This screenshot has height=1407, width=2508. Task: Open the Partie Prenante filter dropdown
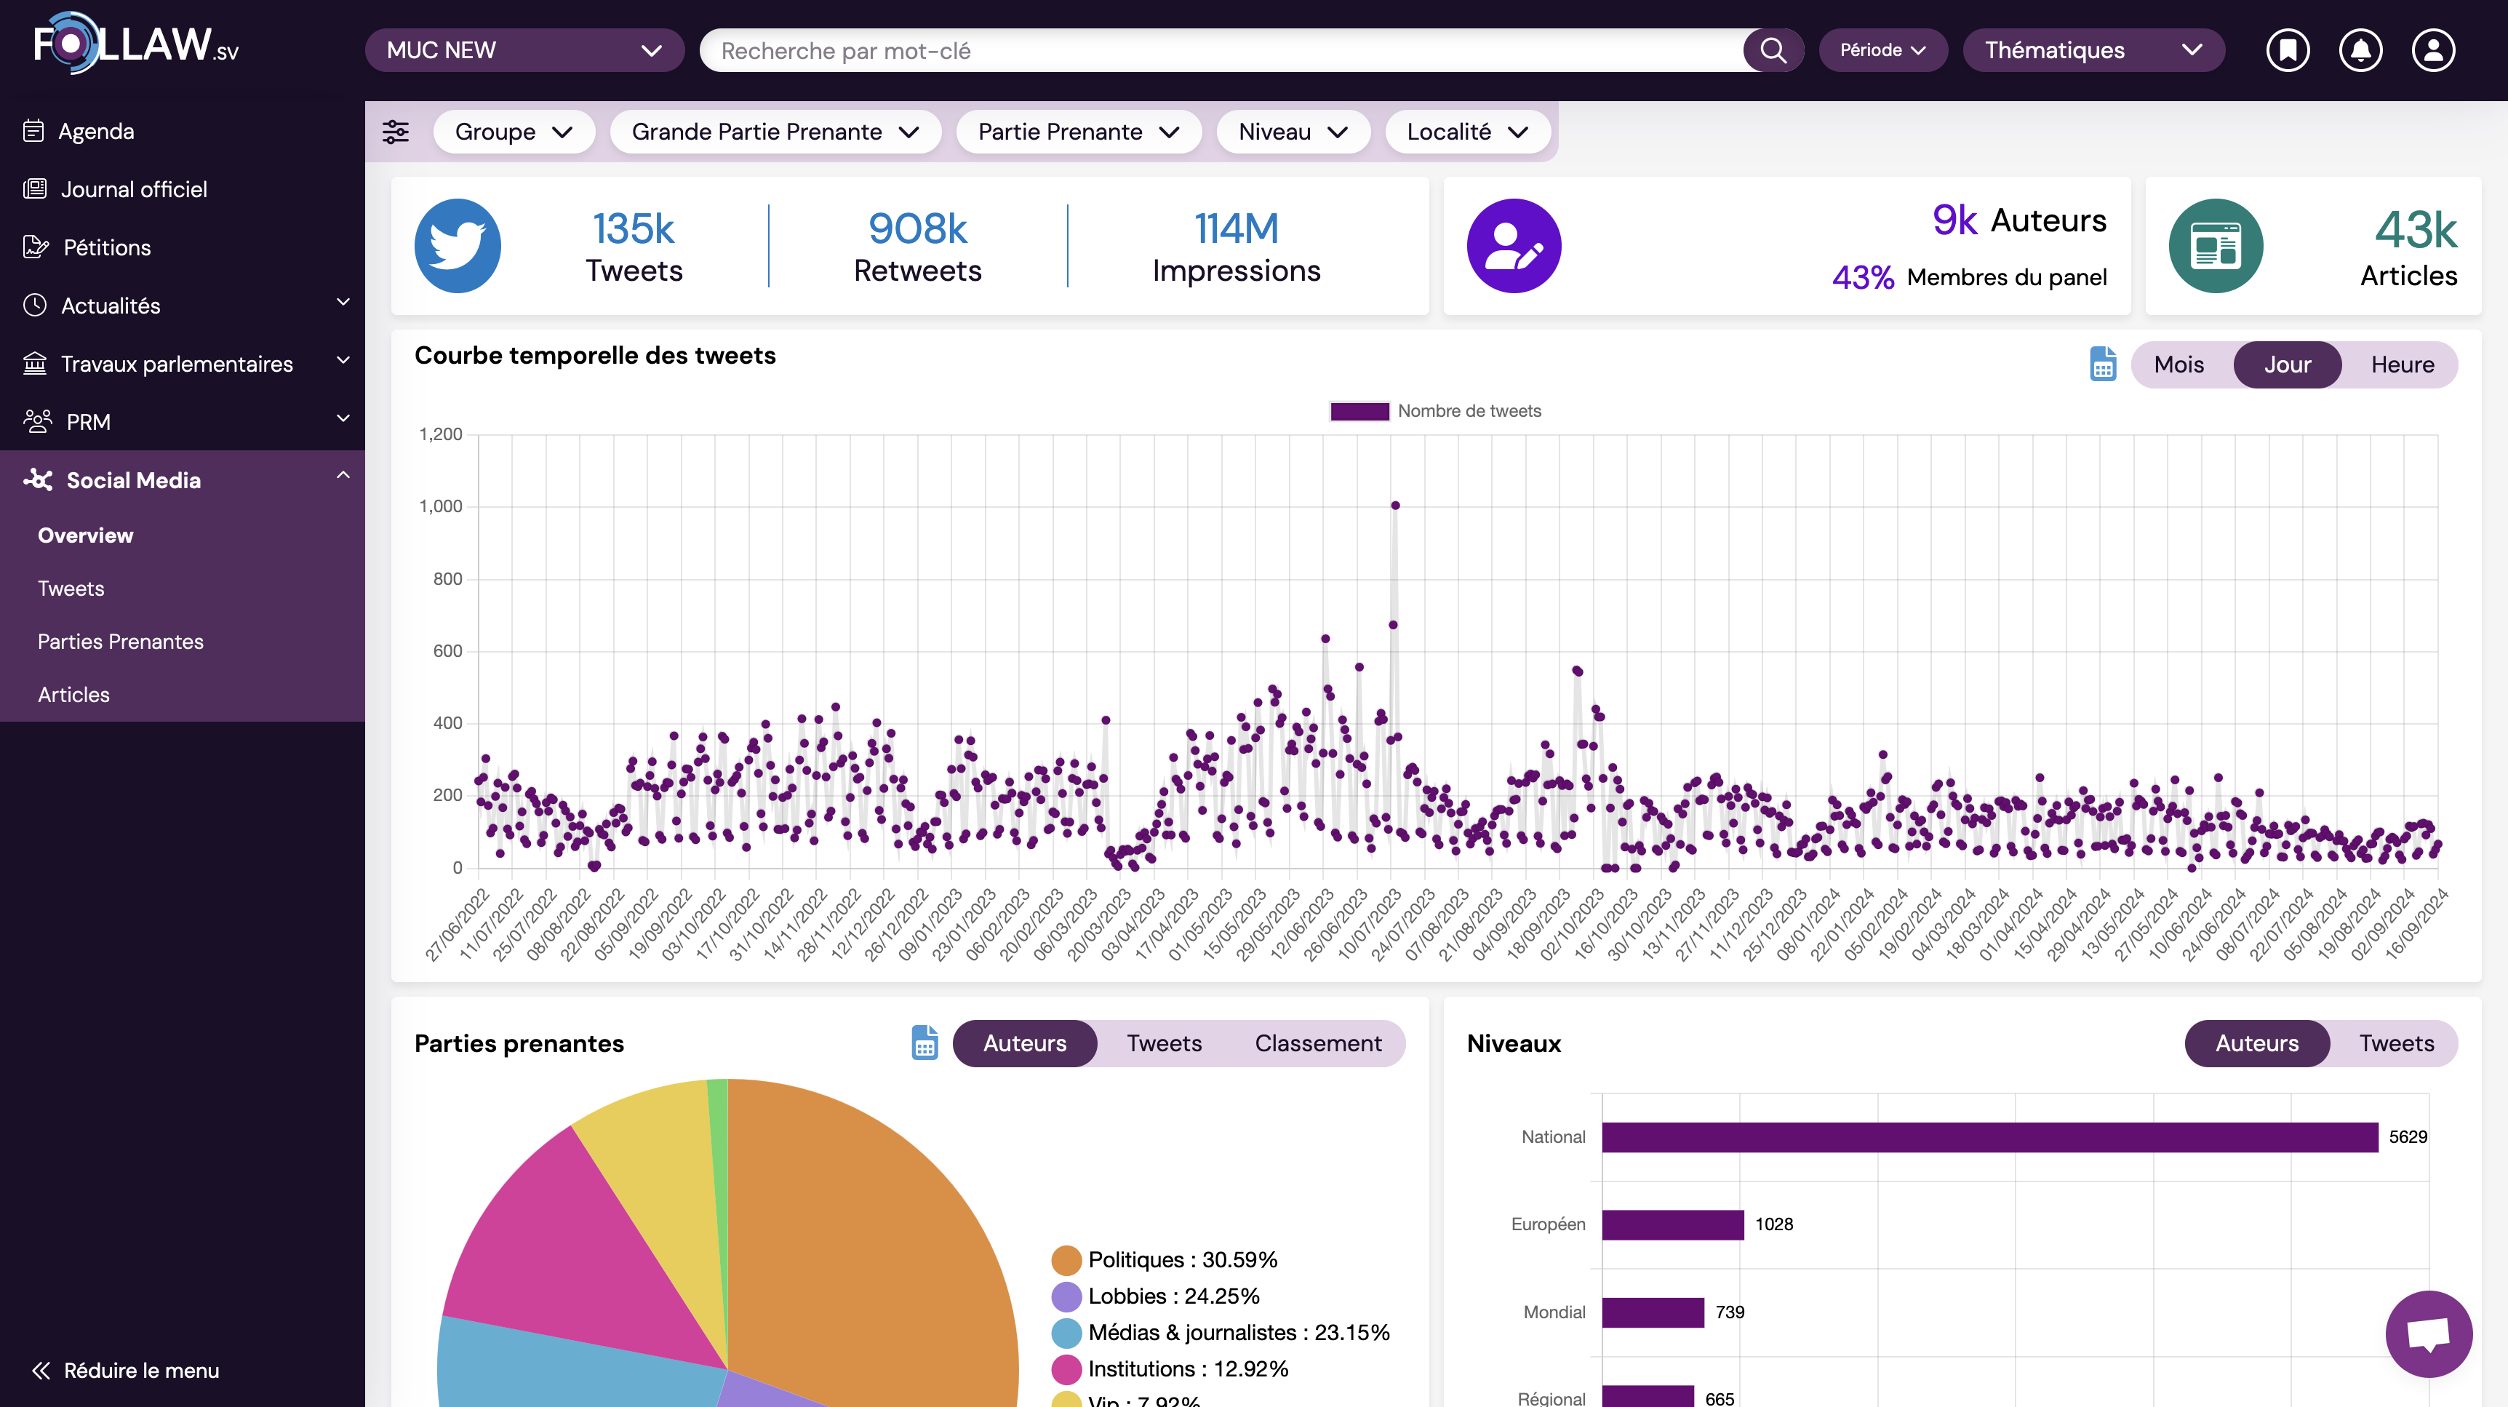tap(1078, 132)
